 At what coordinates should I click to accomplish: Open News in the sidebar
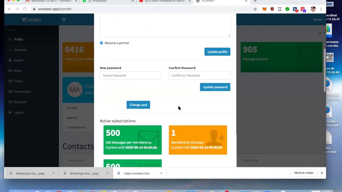point(18,71)
